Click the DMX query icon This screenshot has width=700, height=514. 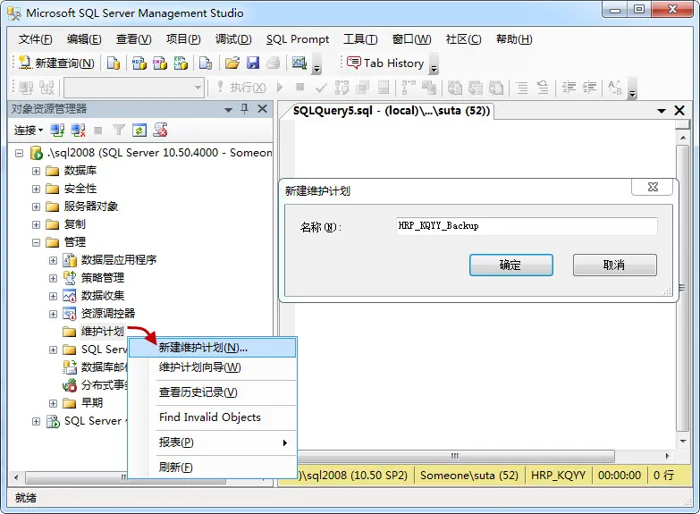coord(159,63)
